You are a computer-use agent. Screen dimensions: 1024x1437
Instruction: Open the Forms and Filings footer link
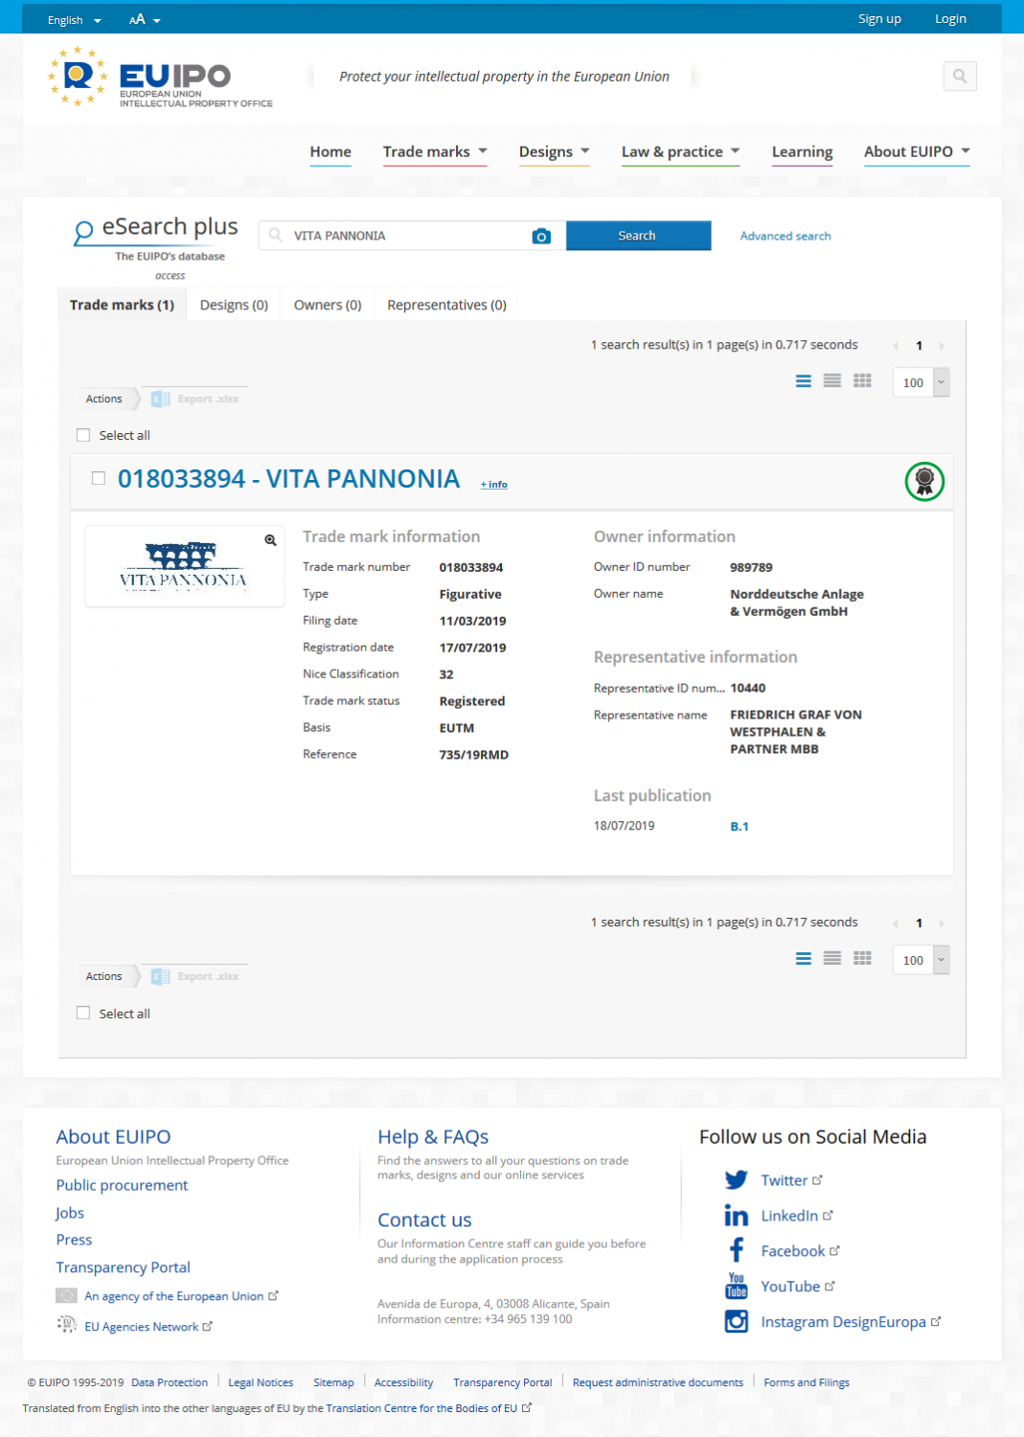807,1382
